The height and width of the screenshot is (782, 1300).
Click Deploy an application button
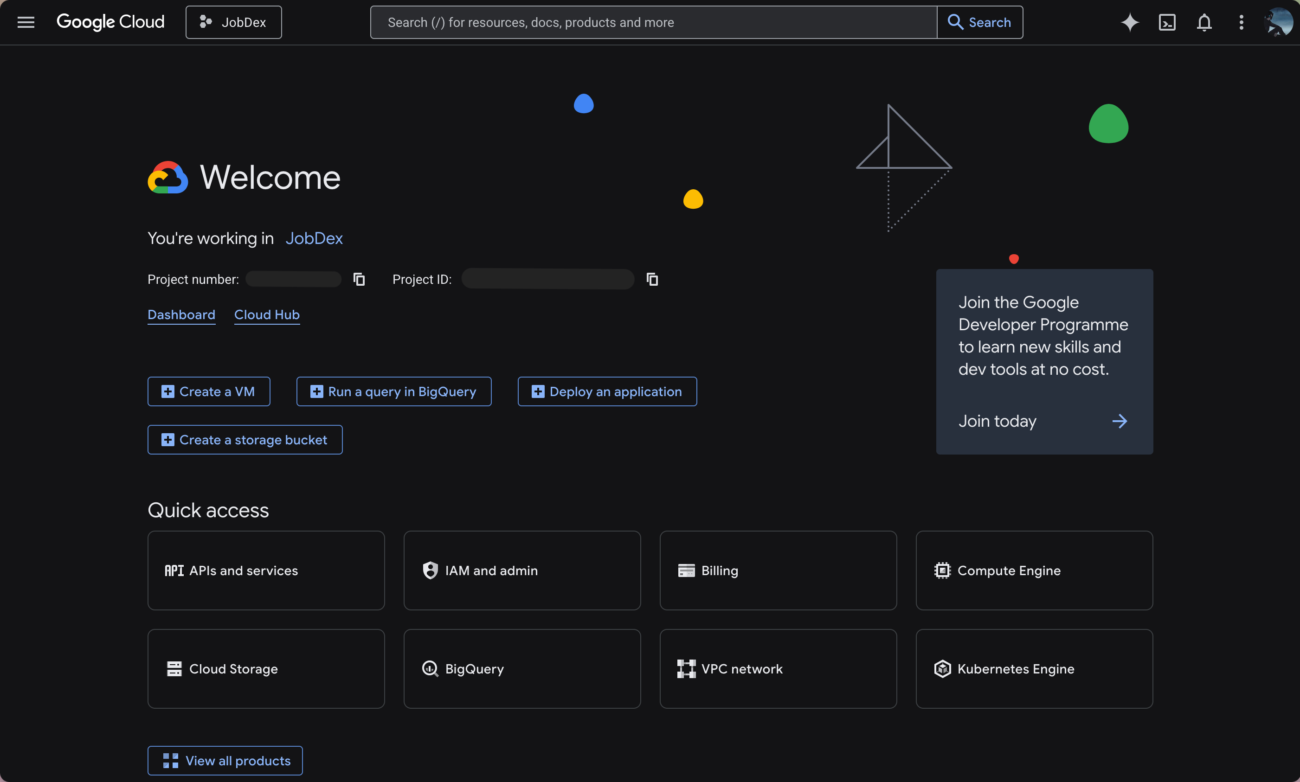pos(607,391)
